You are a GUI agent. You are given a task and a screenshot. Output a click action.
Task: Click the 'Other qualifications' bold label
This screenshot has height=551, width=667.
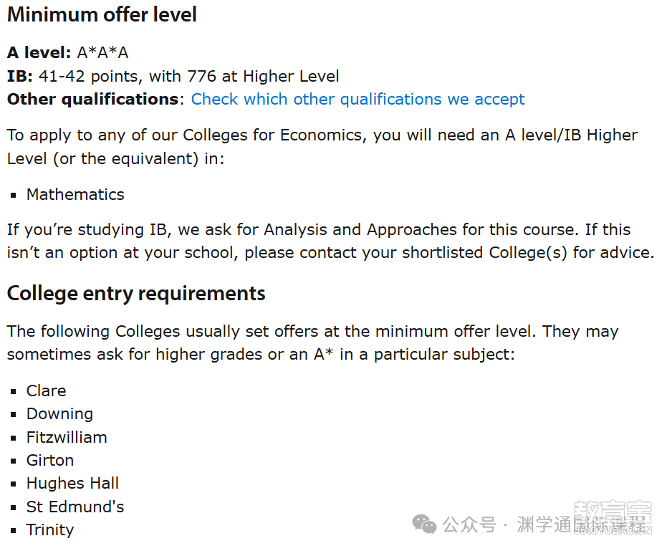[92, 99]
